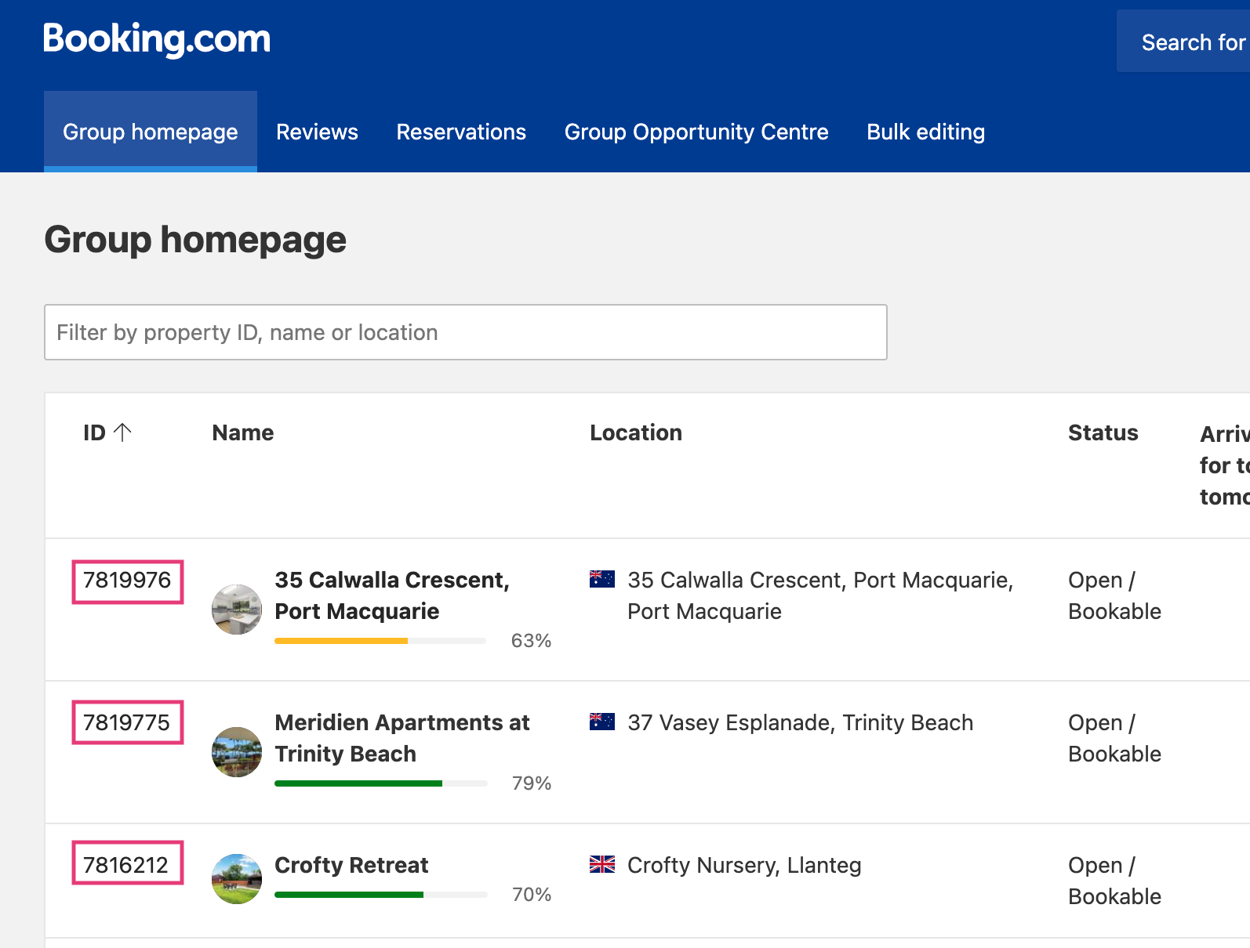Open Crofty Retreat property thumbnail
This screenshot has height=948, width=1250.
(237, 879)
